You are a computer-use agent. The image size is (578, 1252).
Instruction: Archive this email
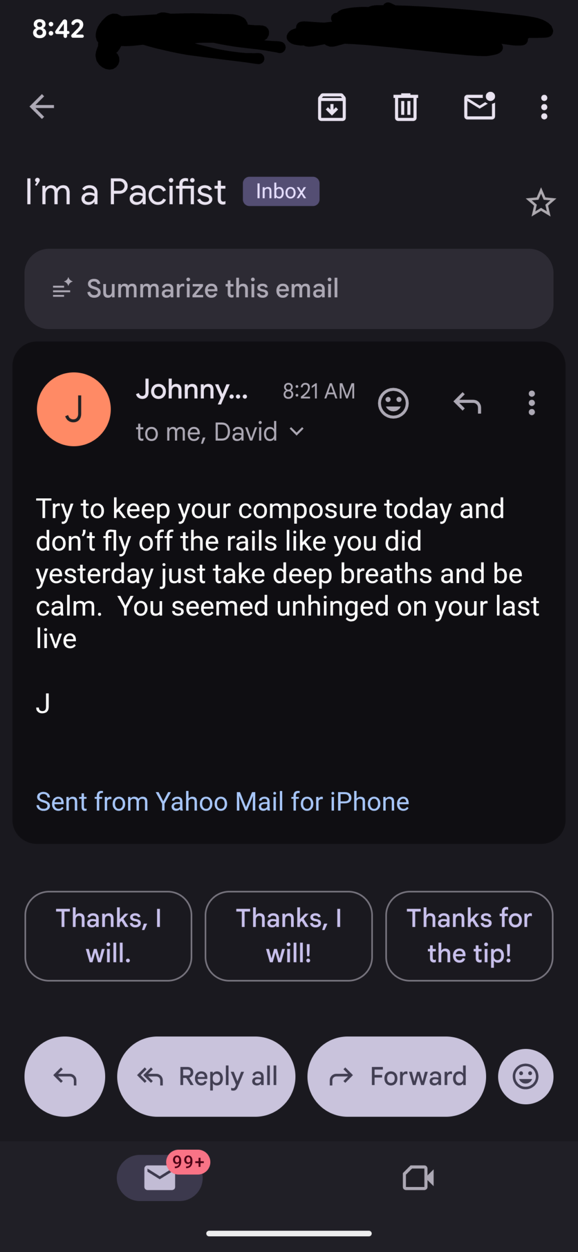click(332, 107)
